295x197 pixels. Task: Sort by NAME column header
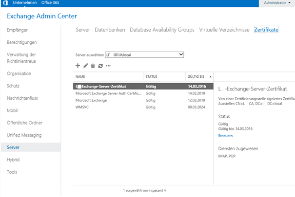coord(108,76)
